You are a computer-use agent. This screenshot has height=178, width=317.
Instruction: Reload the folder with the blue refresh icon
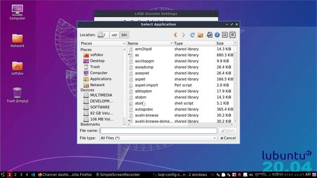[192, 35]
